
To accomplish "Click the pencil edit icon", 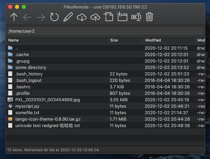I will (x=68, y=17).
